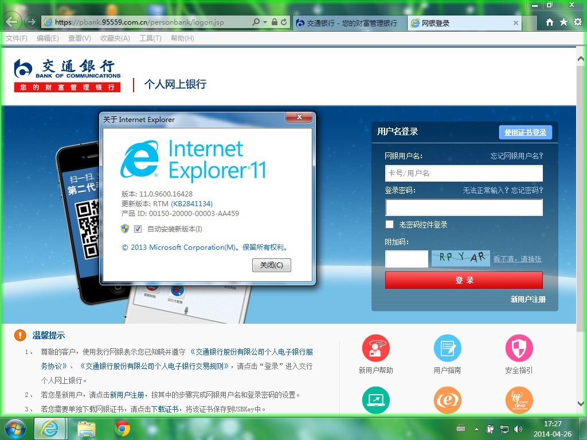This screenshot has height=440, width=587.
Task: Click the 下载证书 link in tip 3
Action: pos(165,409)
